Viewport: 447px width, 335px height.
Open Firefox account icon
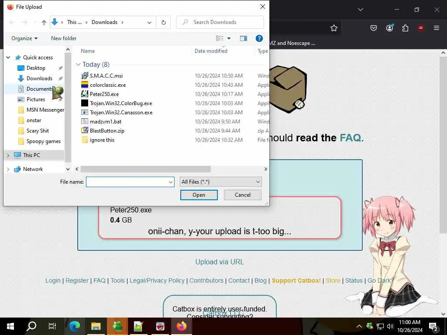point(389,28)
